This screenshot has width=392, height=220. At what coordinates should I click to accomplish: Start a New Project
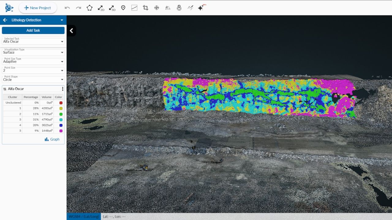pos(38,8)
